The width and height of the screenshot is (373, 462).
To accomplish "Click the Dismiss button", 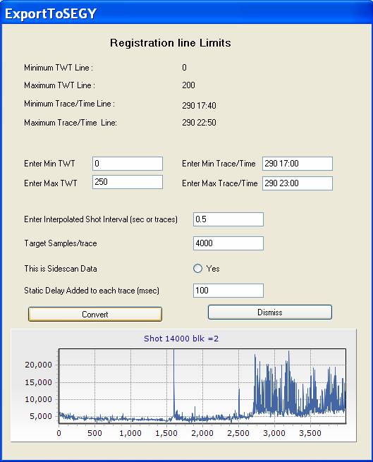I will (x=270, y=312).
